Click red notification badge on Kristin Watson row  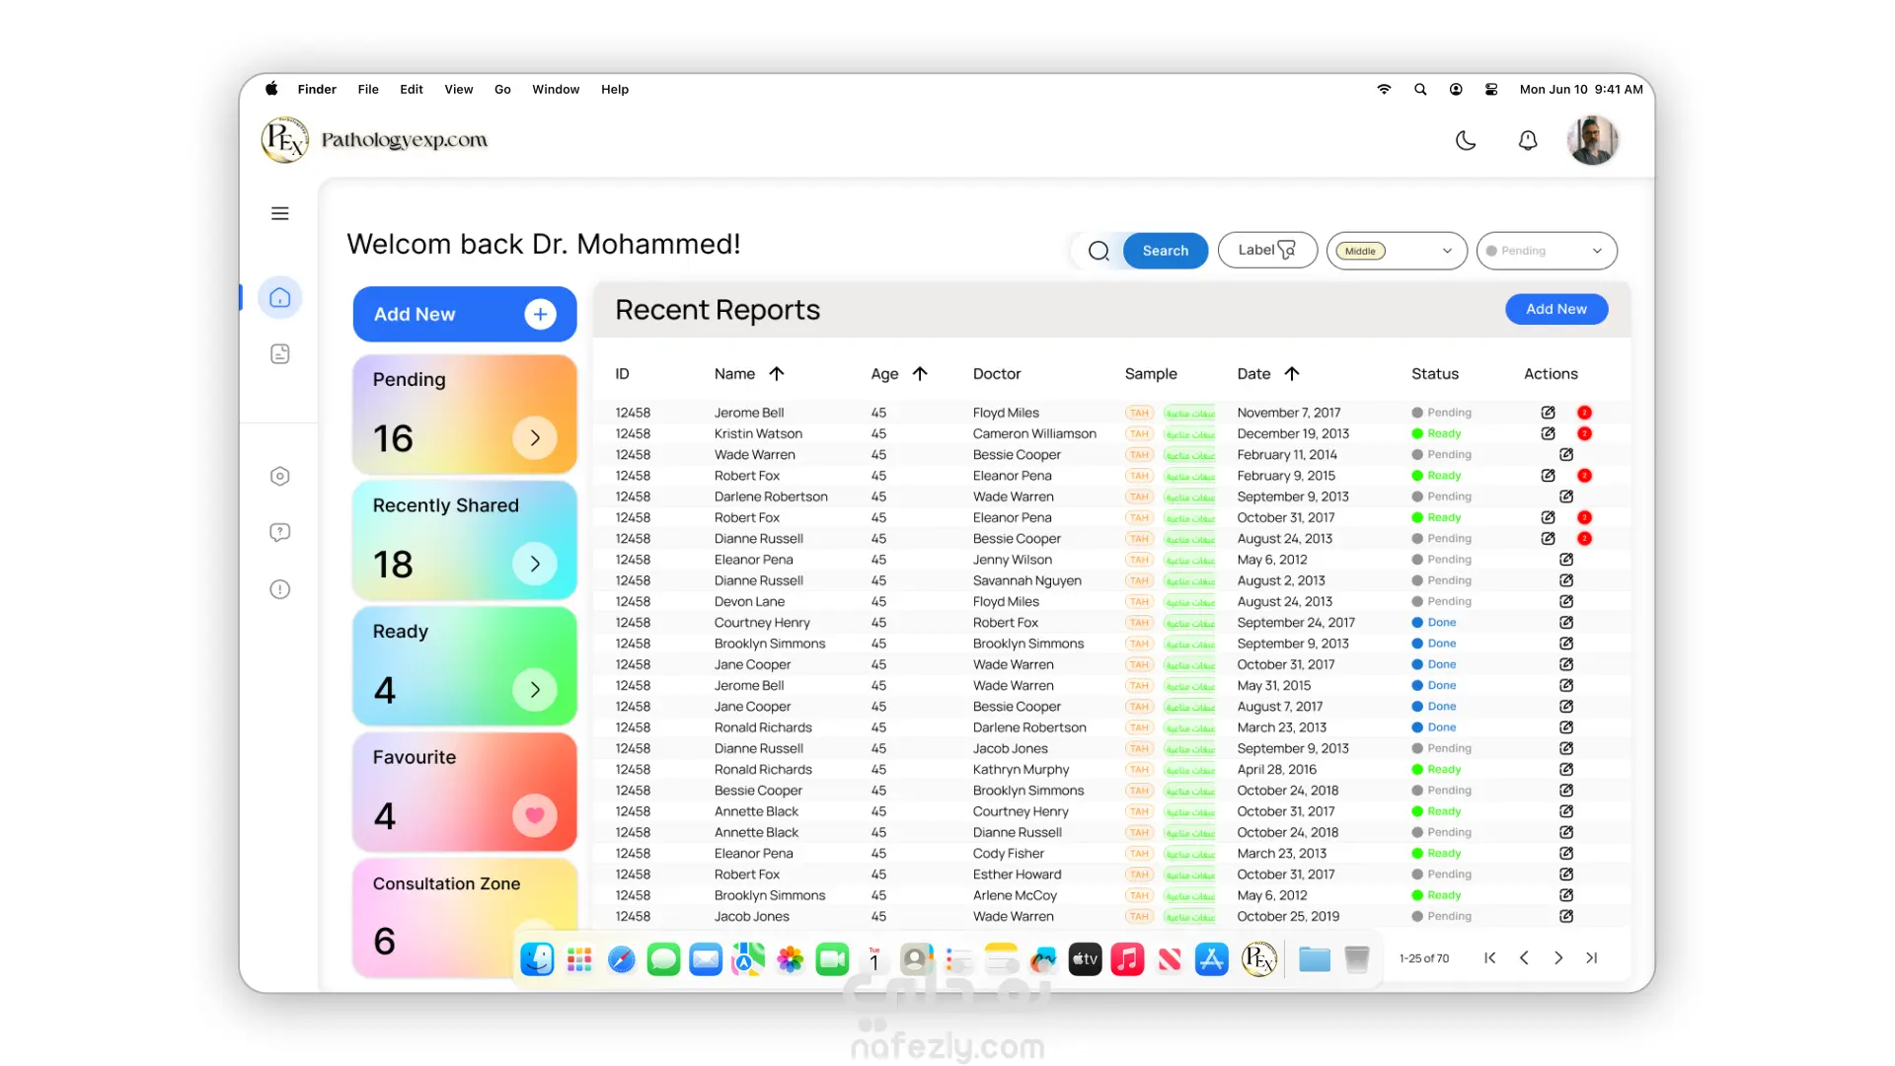[1584, 433]
